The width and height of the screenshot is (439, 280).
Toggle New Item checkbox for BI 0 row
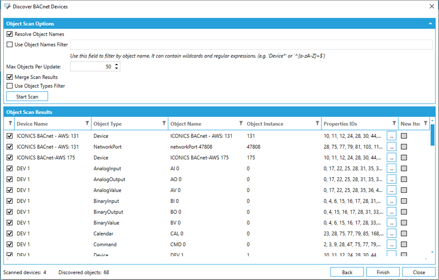[404, 201]
